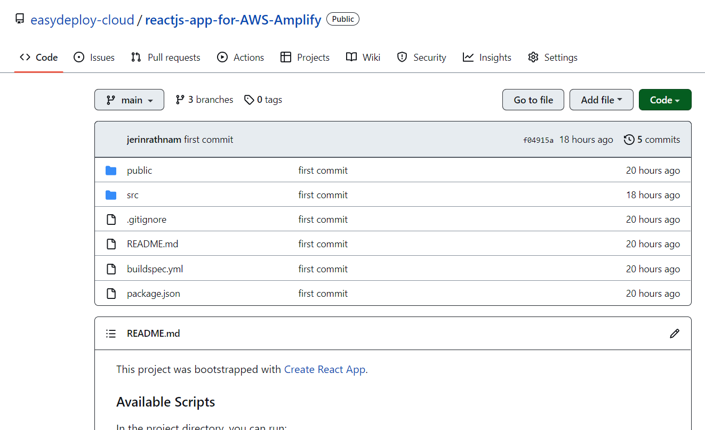Open the Code tab
705x430 pixels.
[38, 58]
